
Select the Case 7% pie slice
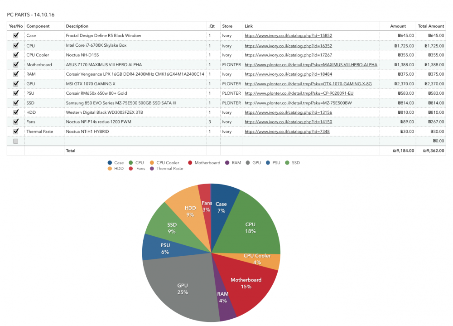pos(222,207)
